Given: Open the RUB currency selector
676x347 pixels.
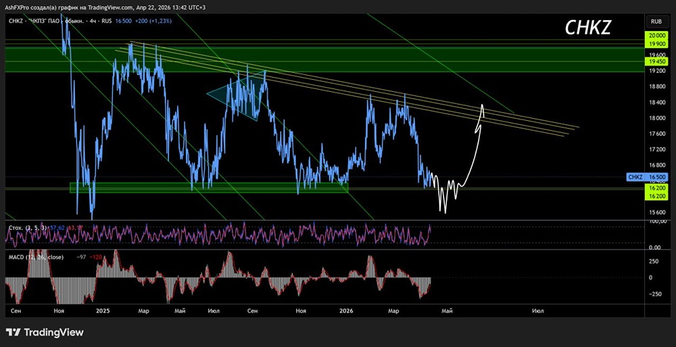Looking at the screenshot, I should 656,21.
